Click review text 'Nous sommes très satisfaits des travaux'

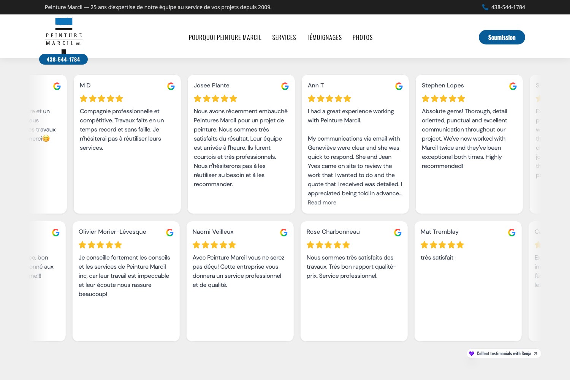351,267
